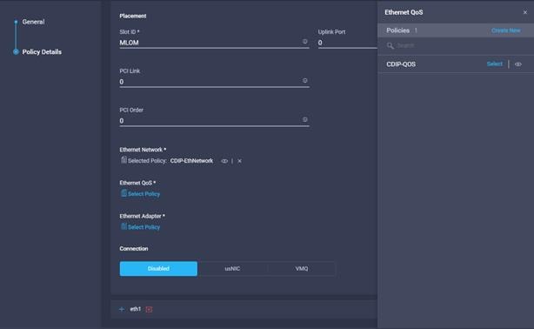The image size is (534, 329).
Task: Expand the eth1 interface section
Action: tap(122, 309)
